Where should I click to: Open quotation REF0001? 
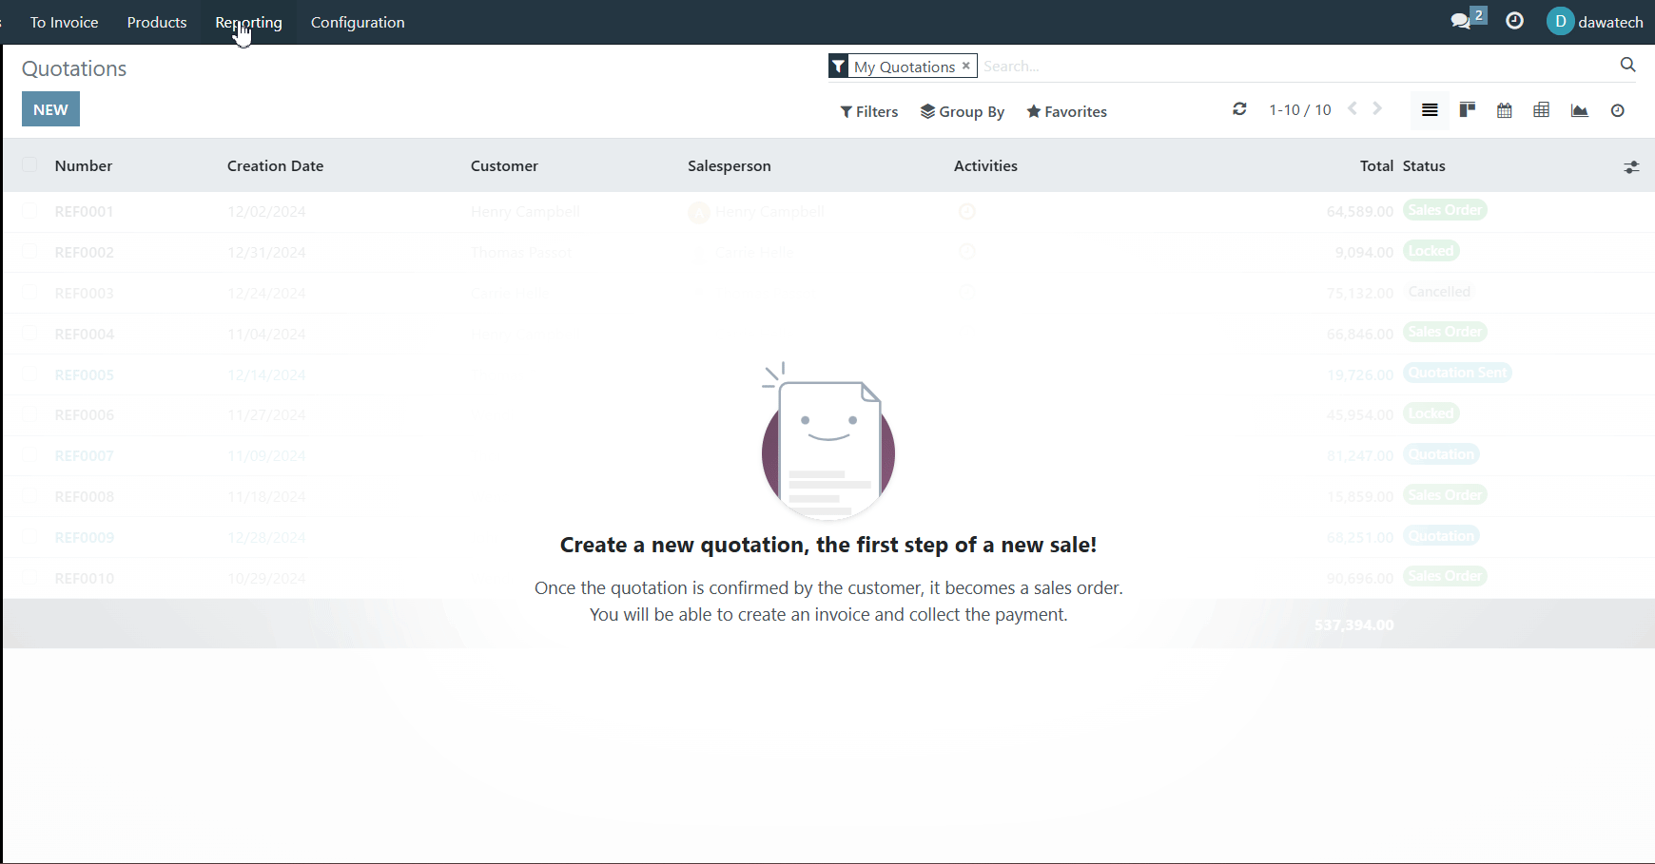click(84, 211)
